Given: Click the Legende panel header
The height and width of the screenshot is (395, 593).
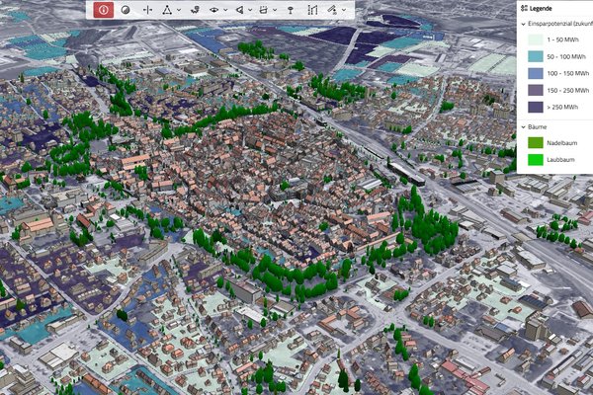Looking at the screenshot, I should tap(546, 7).
